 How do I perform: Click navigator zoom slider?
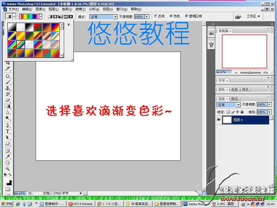[x=250, y=73]
